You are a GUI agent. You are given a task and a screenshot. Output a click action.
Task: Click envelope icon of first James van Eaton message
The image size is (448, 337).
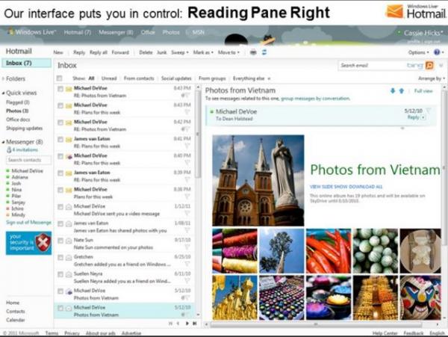coord(69,140)
